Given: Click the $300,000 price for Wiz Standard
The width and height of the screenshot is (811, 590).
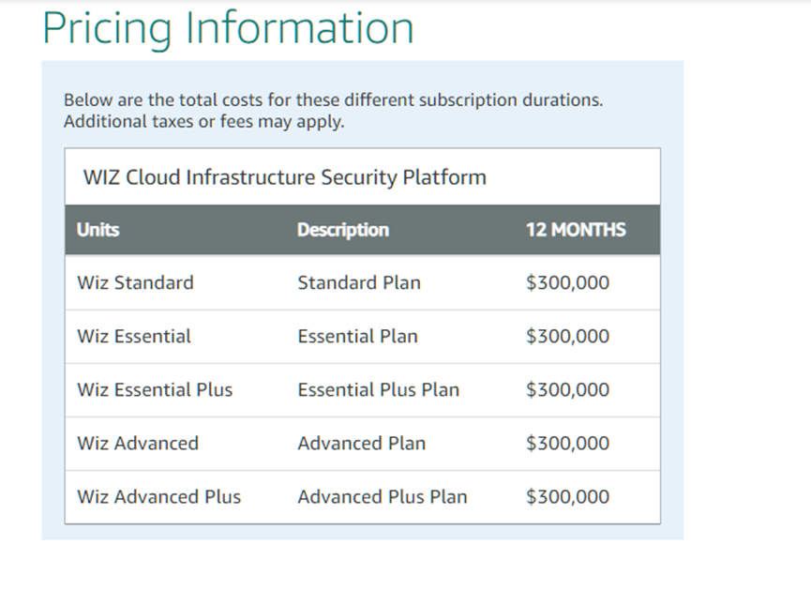Looking at the screenshot, I should coord(567,282).
